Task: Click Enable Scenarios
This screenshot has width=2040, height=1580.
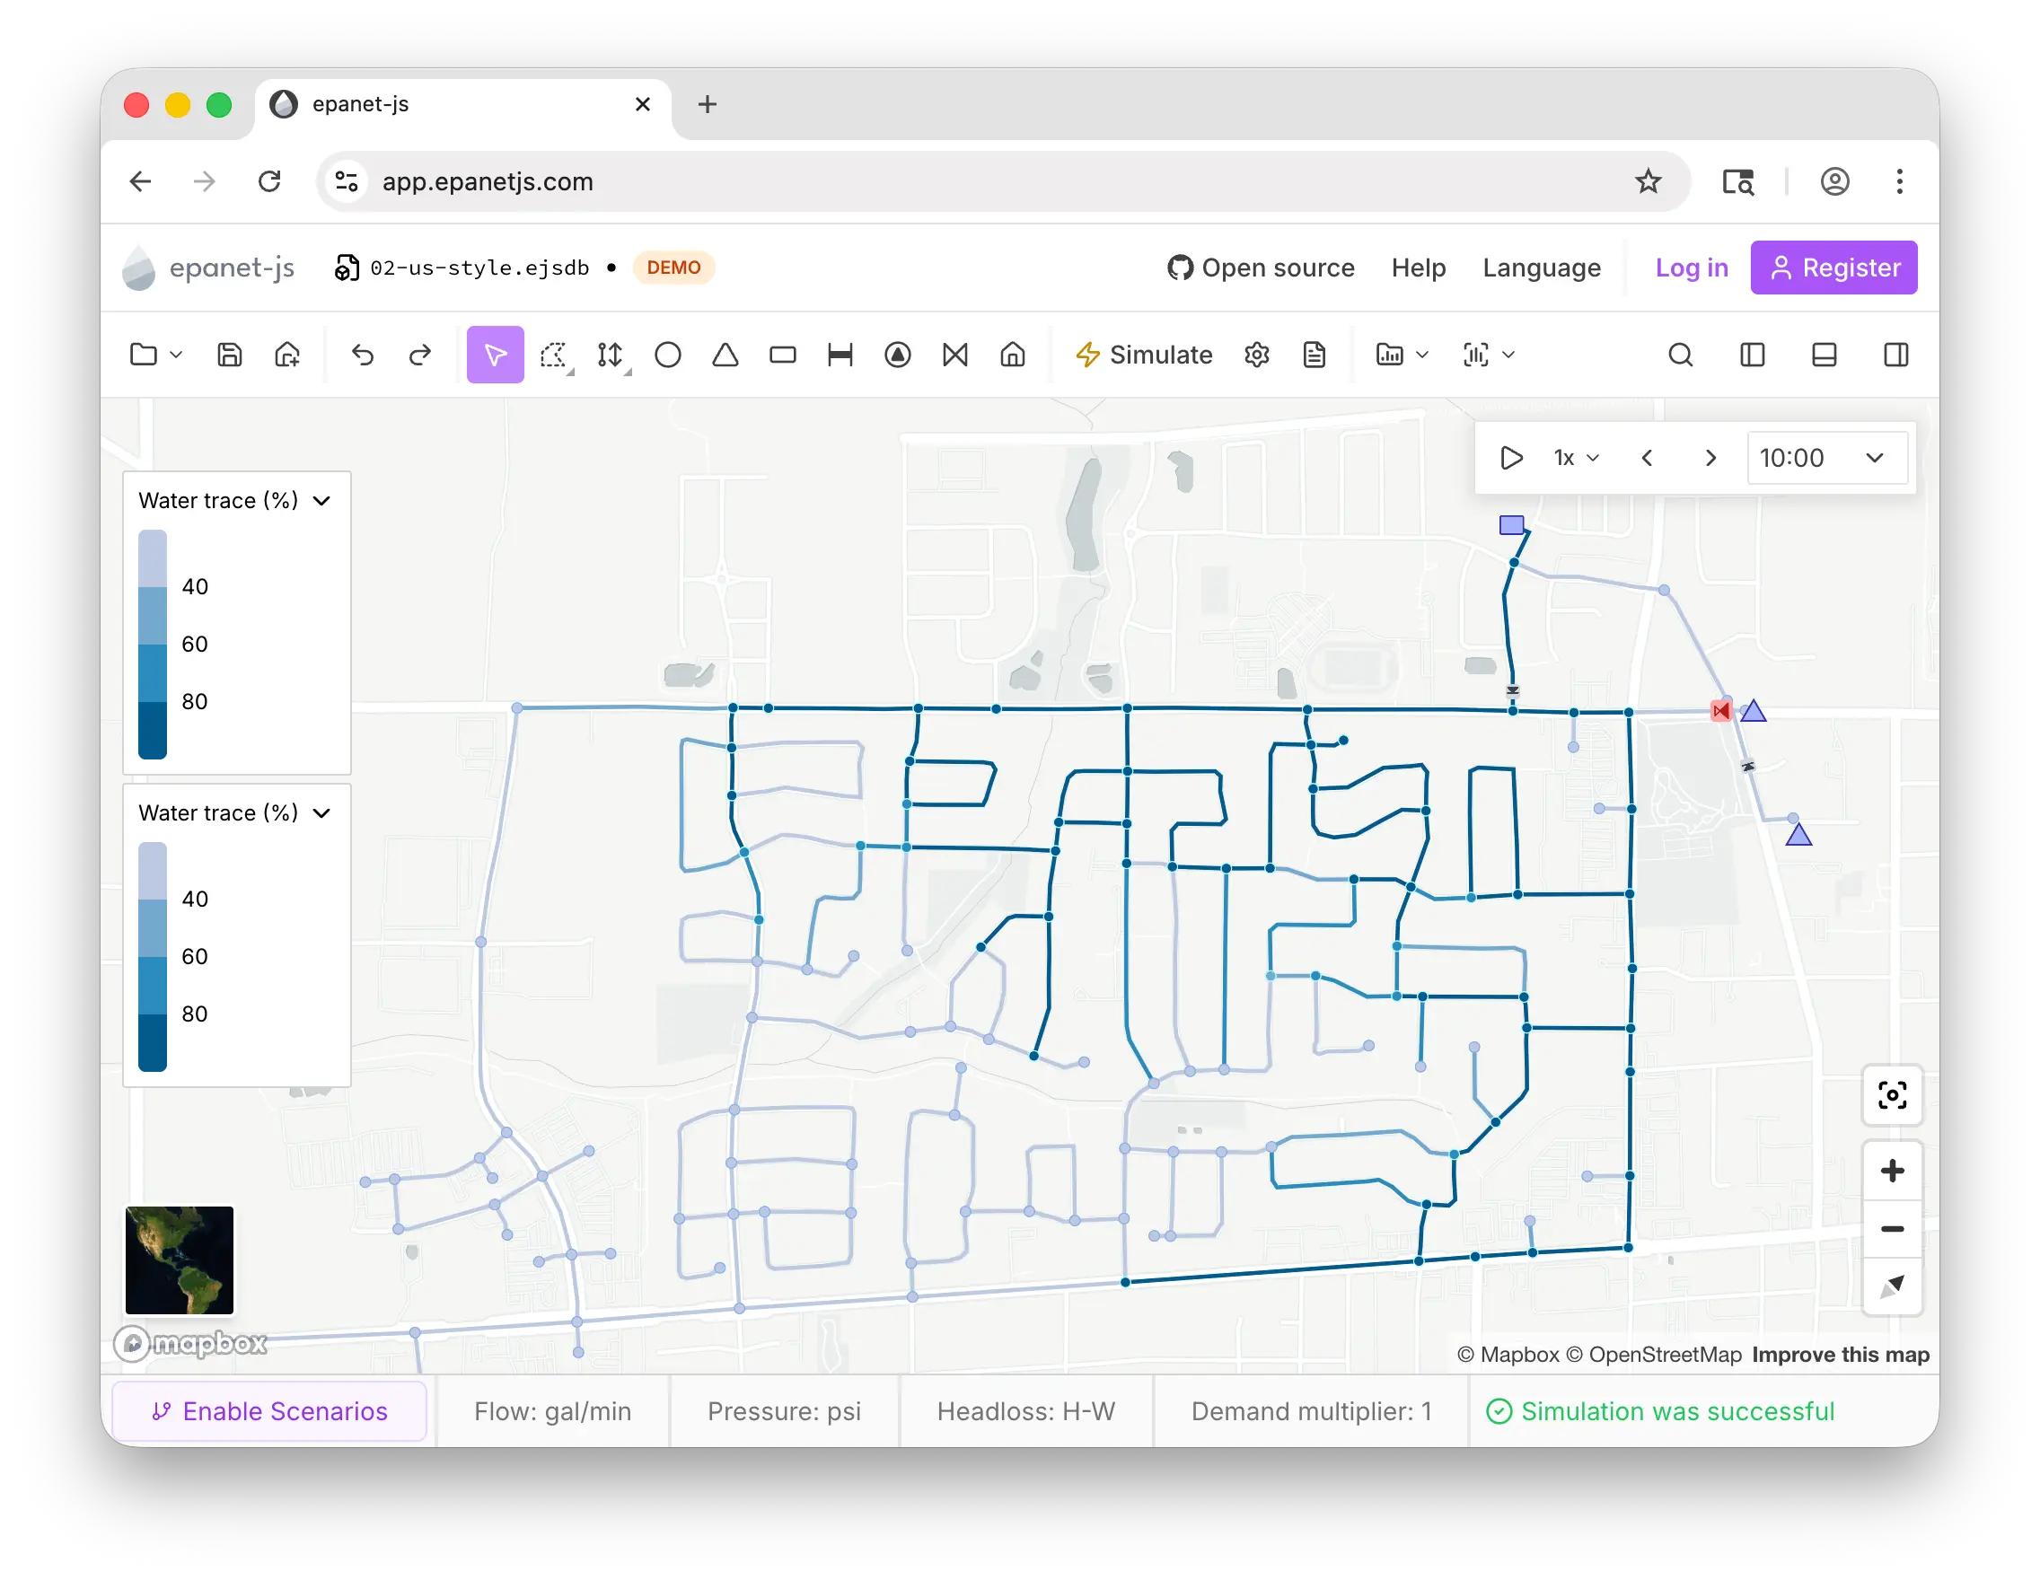Action: click(270, 1411)
